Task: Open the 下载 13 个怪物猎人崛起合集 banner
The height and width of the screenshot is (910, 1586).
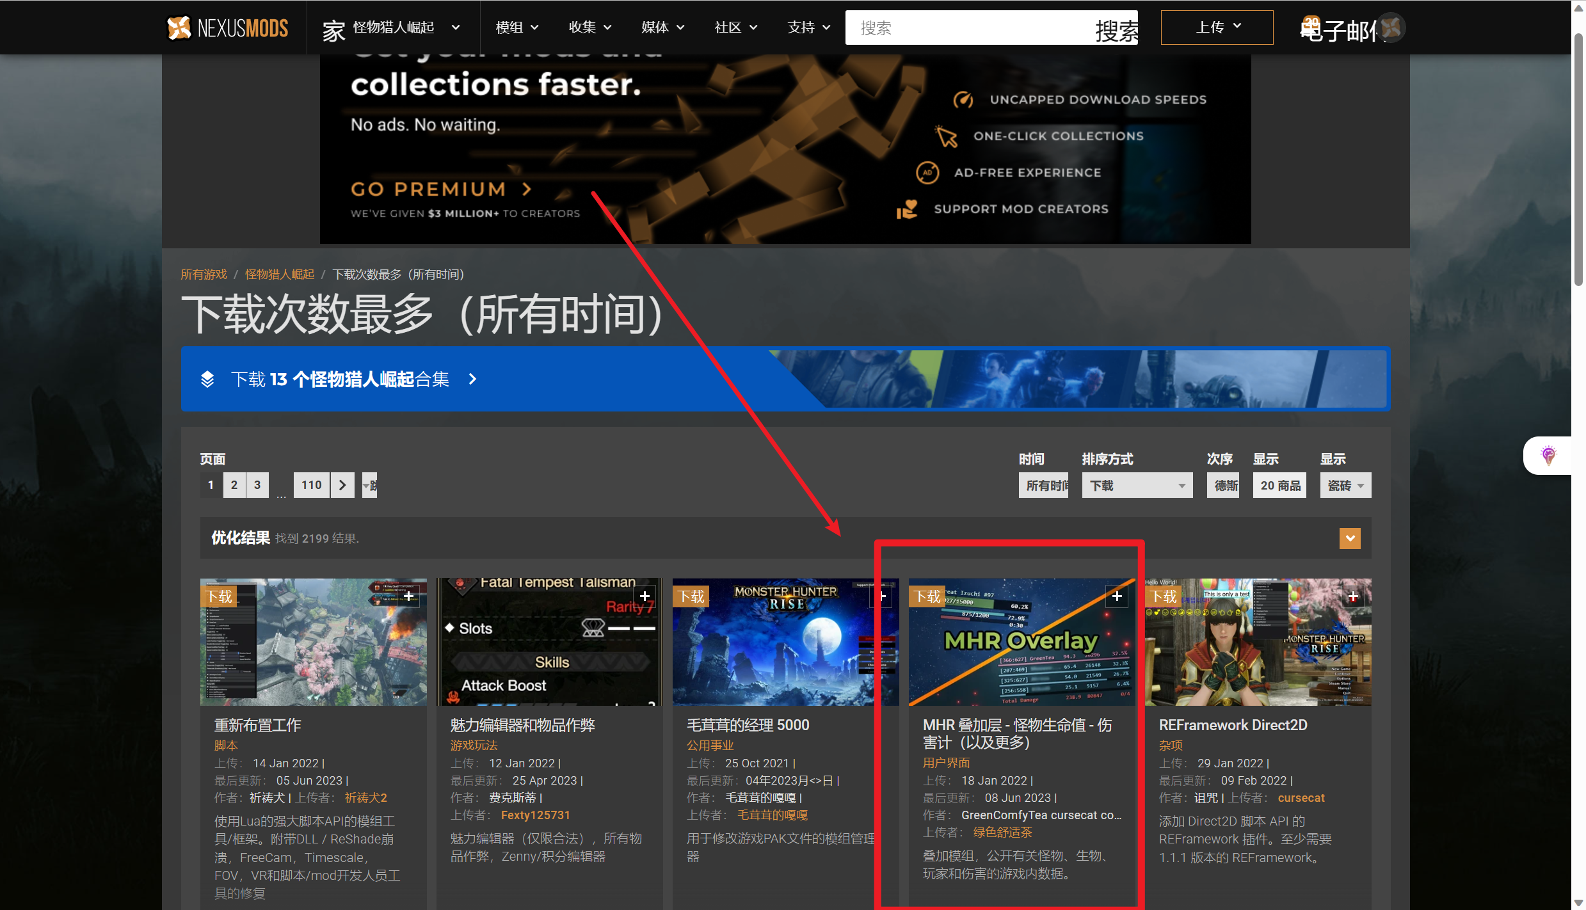Action: pos(785,379)
